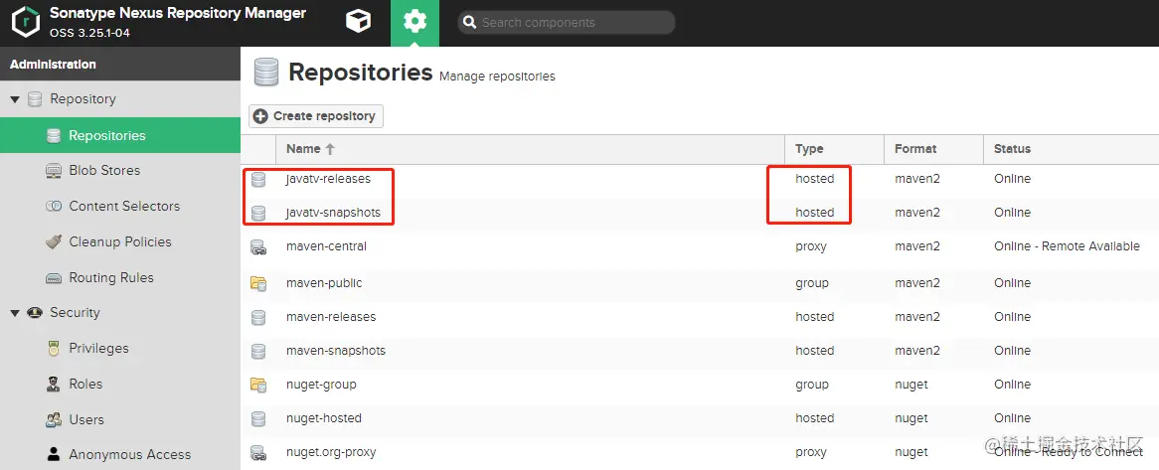
Task: Click the Anonymous Access person icon
Action: click(x=54, y=454)
